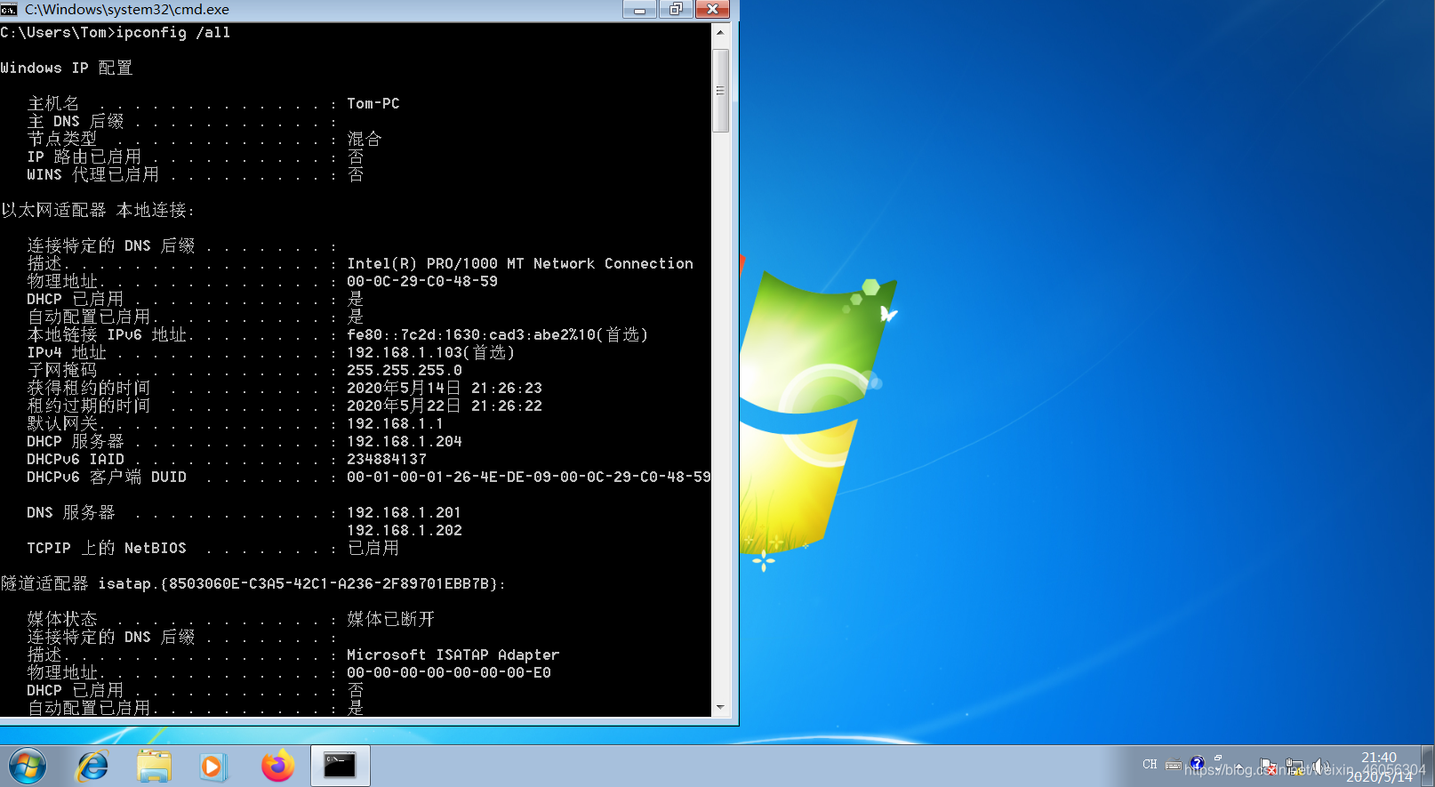Screen dimensions: 1435x787
Task: Click '媒体已断开' media state text
Action: (x=391, y=619)
